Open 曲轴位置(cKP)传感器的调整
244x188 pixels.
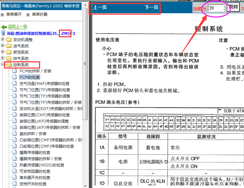(44, 121)
